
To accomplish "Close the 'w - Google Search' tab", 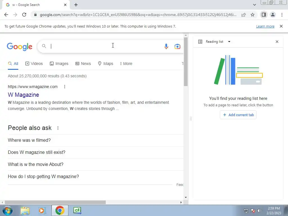I will tap(65, 5).
